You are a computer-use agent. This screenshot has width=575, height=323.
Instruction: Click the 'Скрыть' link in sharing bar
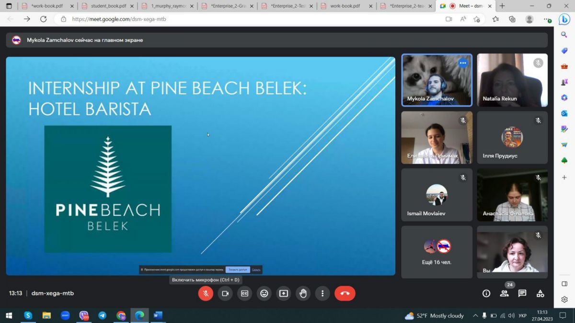tap(256, 270)
